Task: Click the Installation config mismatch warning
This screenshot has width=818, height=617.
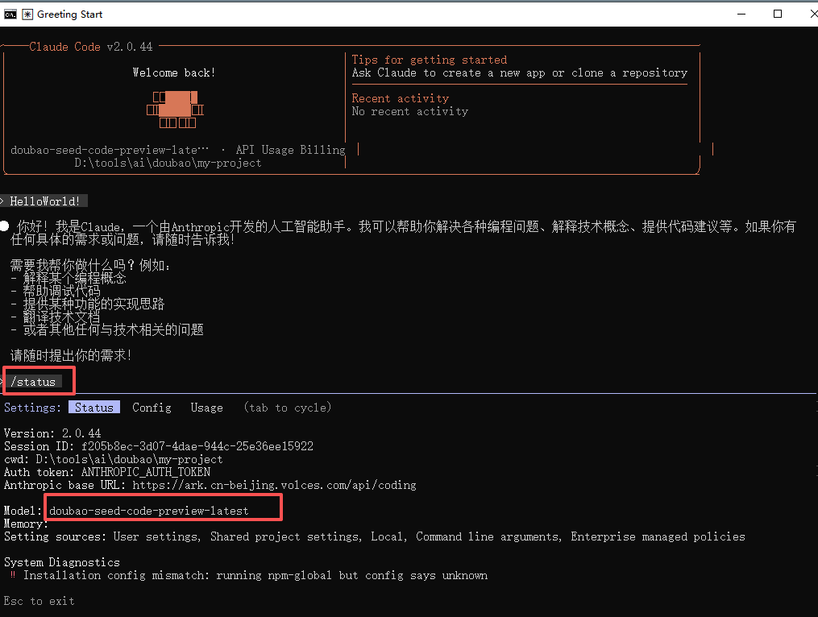Action: [255, 575]
